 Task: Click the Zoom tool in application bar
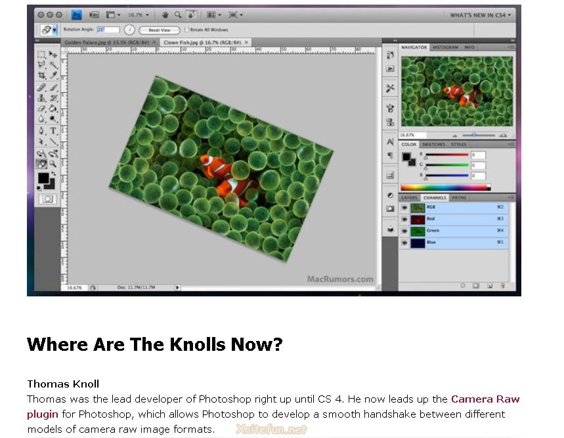tap(178, 14)
